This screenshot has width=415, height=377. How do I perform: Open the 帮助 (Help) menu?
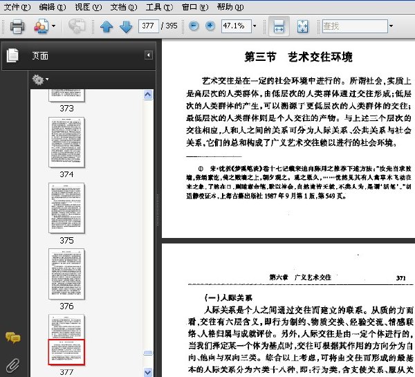(230, 7)
